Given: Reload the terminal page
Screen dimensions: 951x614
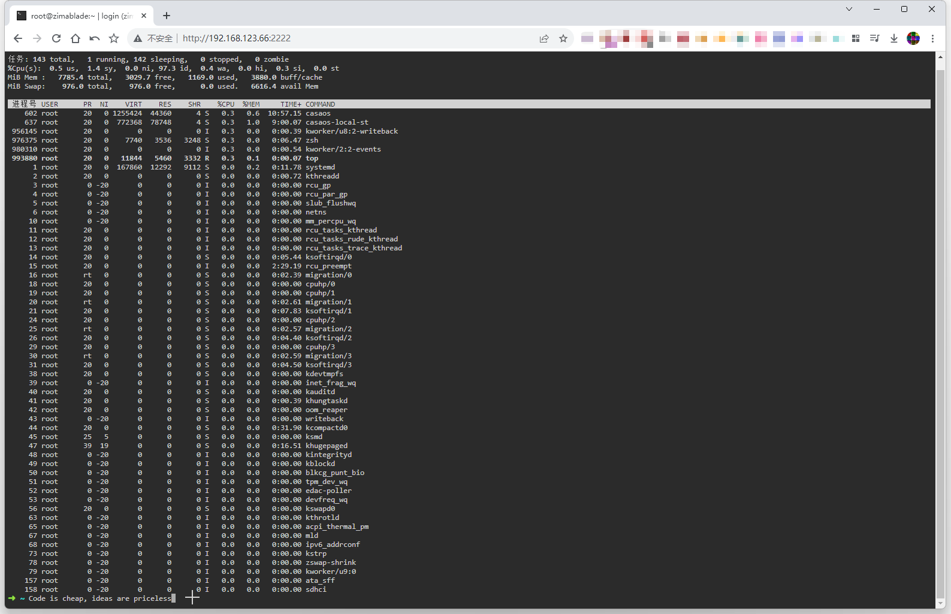Looking at the screenshot, I should [56, 38].
